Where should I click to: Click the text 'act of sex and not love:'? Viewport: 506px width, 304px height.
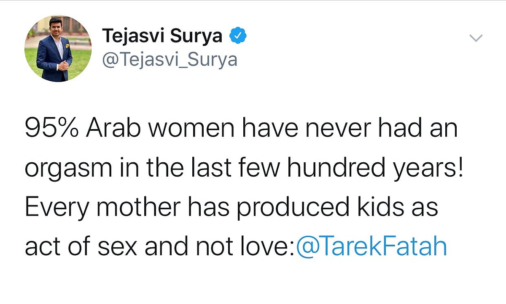(160, 247)
